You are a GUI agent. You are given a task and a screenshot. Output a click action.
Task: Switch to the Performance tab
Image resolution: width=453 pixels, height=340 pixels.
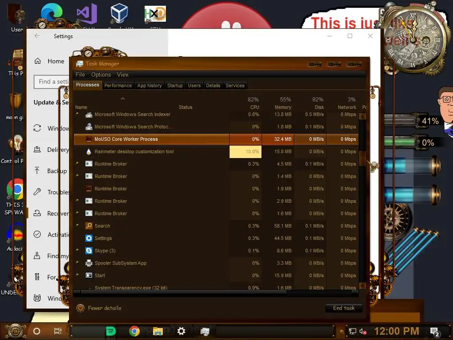click(x=118, y=85)
